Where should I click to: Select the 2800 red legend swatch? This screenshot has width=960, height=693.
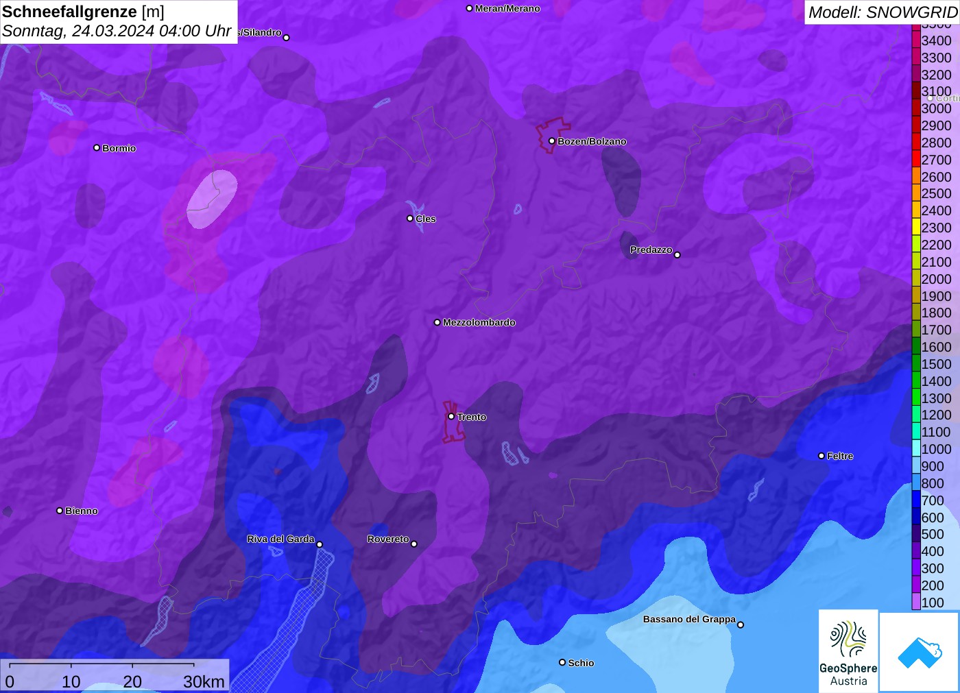[x=916, y=142]
